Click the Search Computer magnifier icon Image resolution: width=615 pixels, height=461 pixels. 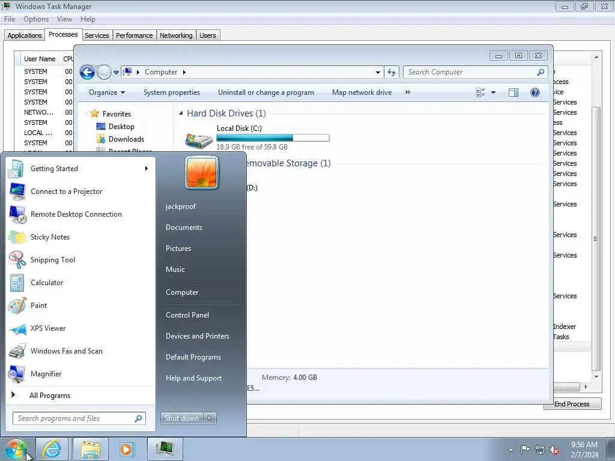click(541, 72)
